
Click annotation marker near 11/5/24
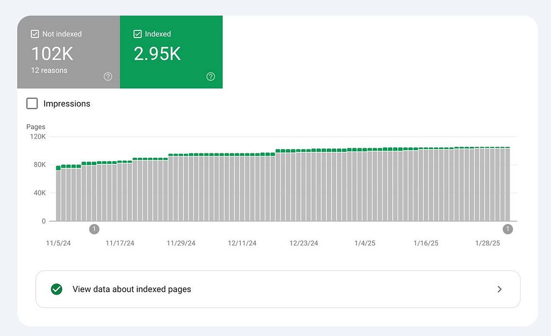(94, 229)
